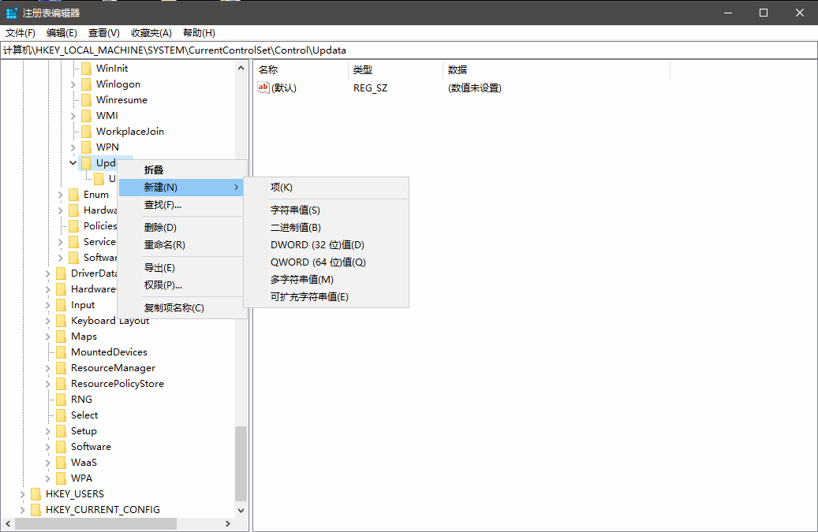The image size is (818, 532).
Task: Click the HKEY_USERS folder icon
Action: pyautogui.click(x=36, y=494)
